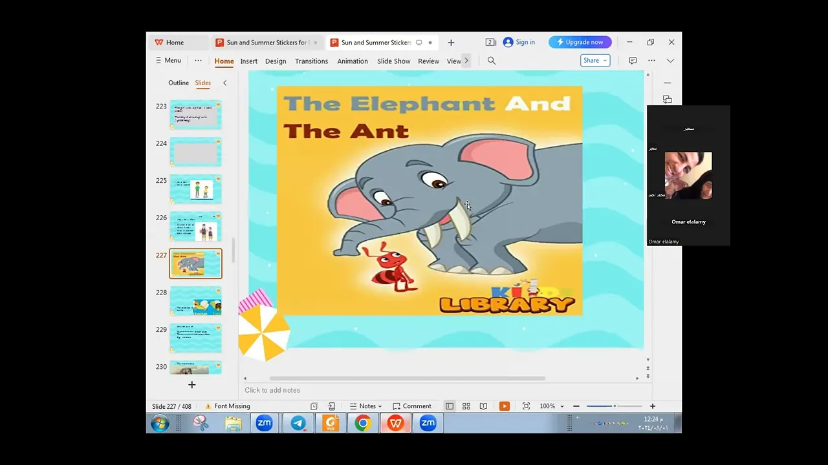Click the horizontal scrollbar under slide
The image size is (828, 465).
tap(408, 378)
